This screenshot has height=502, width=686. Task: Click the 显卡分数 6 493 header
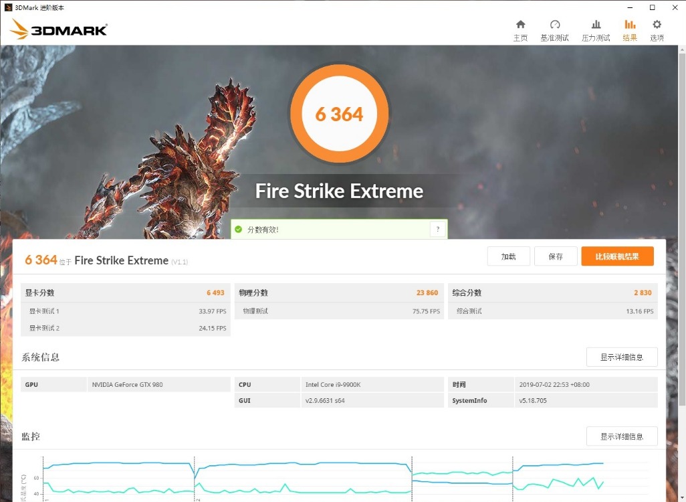(x=125, y=292)
